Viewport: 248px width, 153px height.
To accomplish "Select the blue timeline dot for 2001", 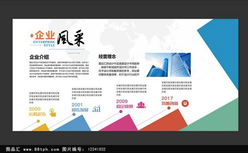I will (x=74, y=114).
